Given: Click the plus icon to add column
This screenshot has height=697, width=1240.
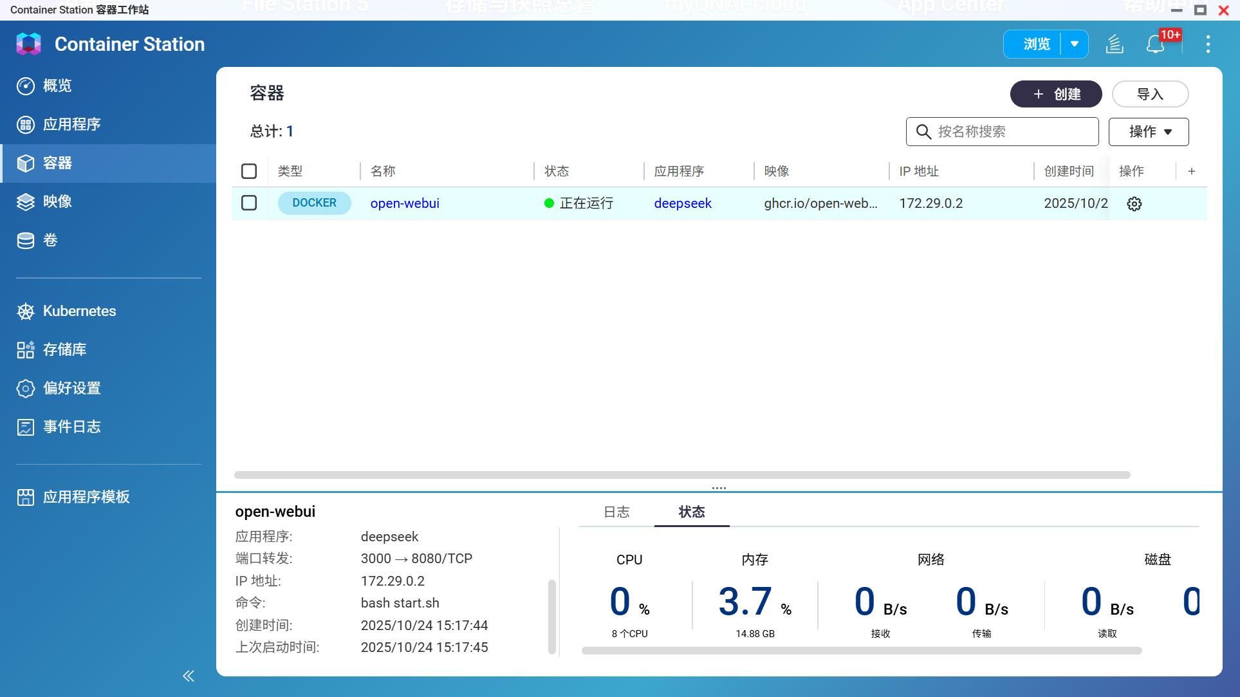Looking at the screenshot, I should tap(1191, 171).
